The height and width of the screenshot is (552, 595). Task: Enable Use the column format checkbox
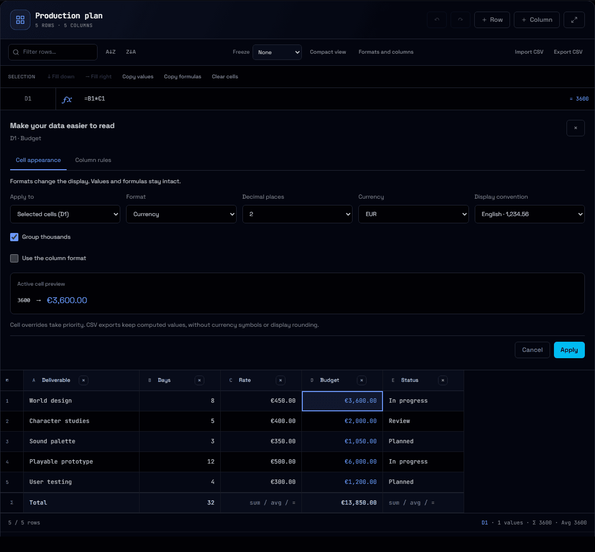click(14, 258)
